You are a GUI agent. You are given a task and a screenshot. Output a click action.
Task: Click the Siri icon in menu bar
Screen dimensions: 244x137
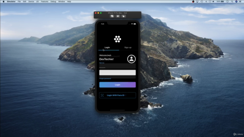[x=236, y=2]
